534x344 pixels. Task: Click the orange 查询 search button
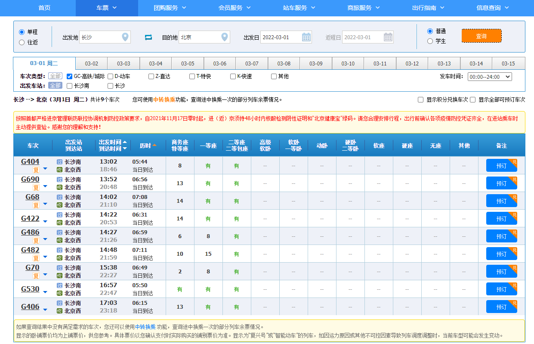click(x=482, y=36)
